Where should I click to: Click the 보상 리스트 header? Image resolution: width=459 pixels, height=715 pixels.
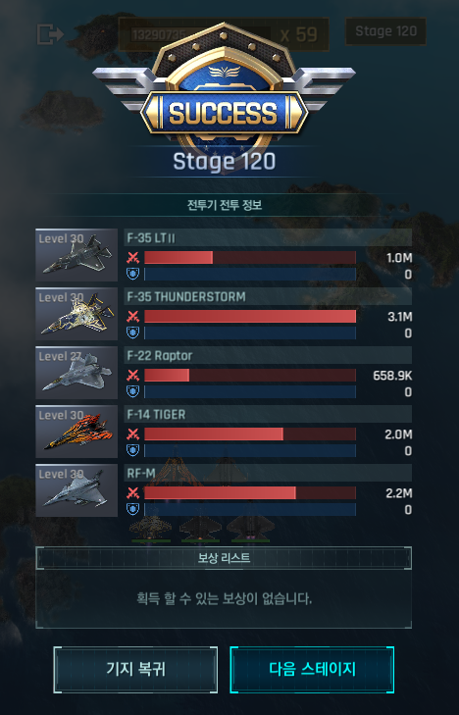(224, 558)
